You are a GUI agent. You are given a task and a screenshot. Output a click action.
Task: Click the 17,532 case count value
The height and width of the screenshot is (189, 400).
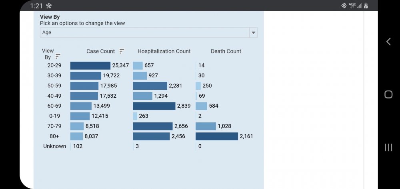(x=108, y=96)
